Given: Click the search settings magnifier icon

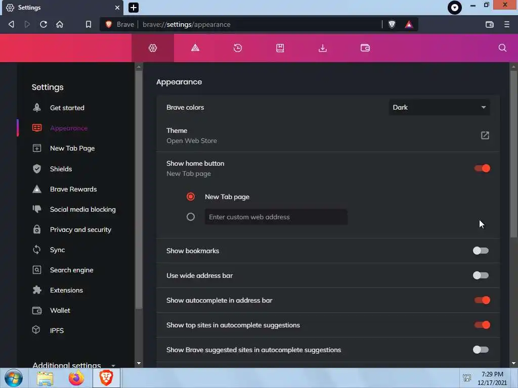Looking at the screenshot, I should point(502,48).
